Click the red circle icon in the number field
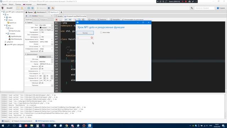The height and width of the screenshot is (128, 227). tap(92, 38)
